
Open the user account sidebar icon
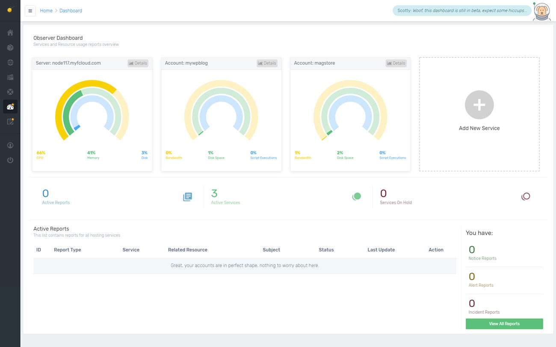[x=10, y=146]
